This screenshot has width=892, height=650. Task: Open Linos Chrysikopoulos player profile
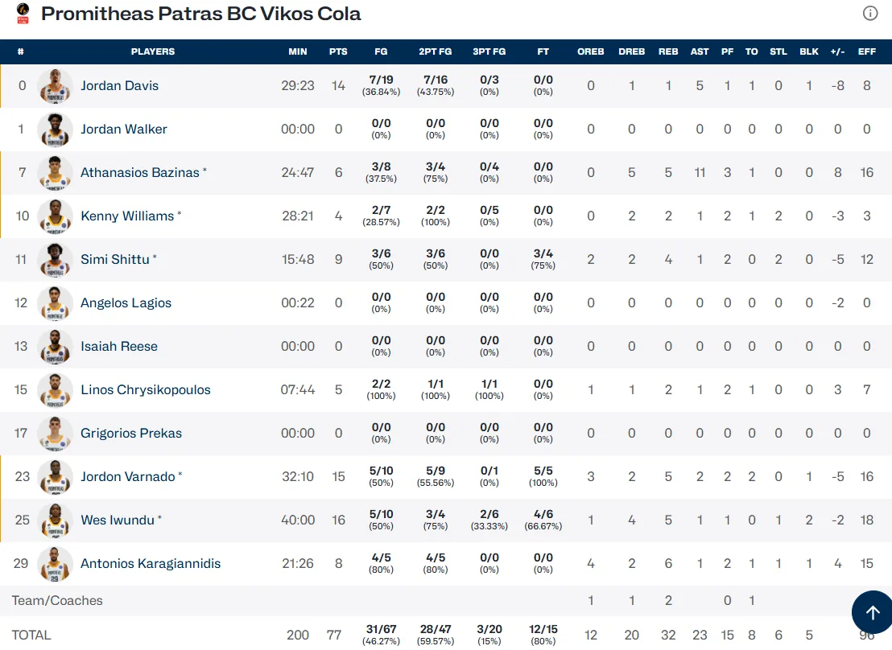coord(146,389)
